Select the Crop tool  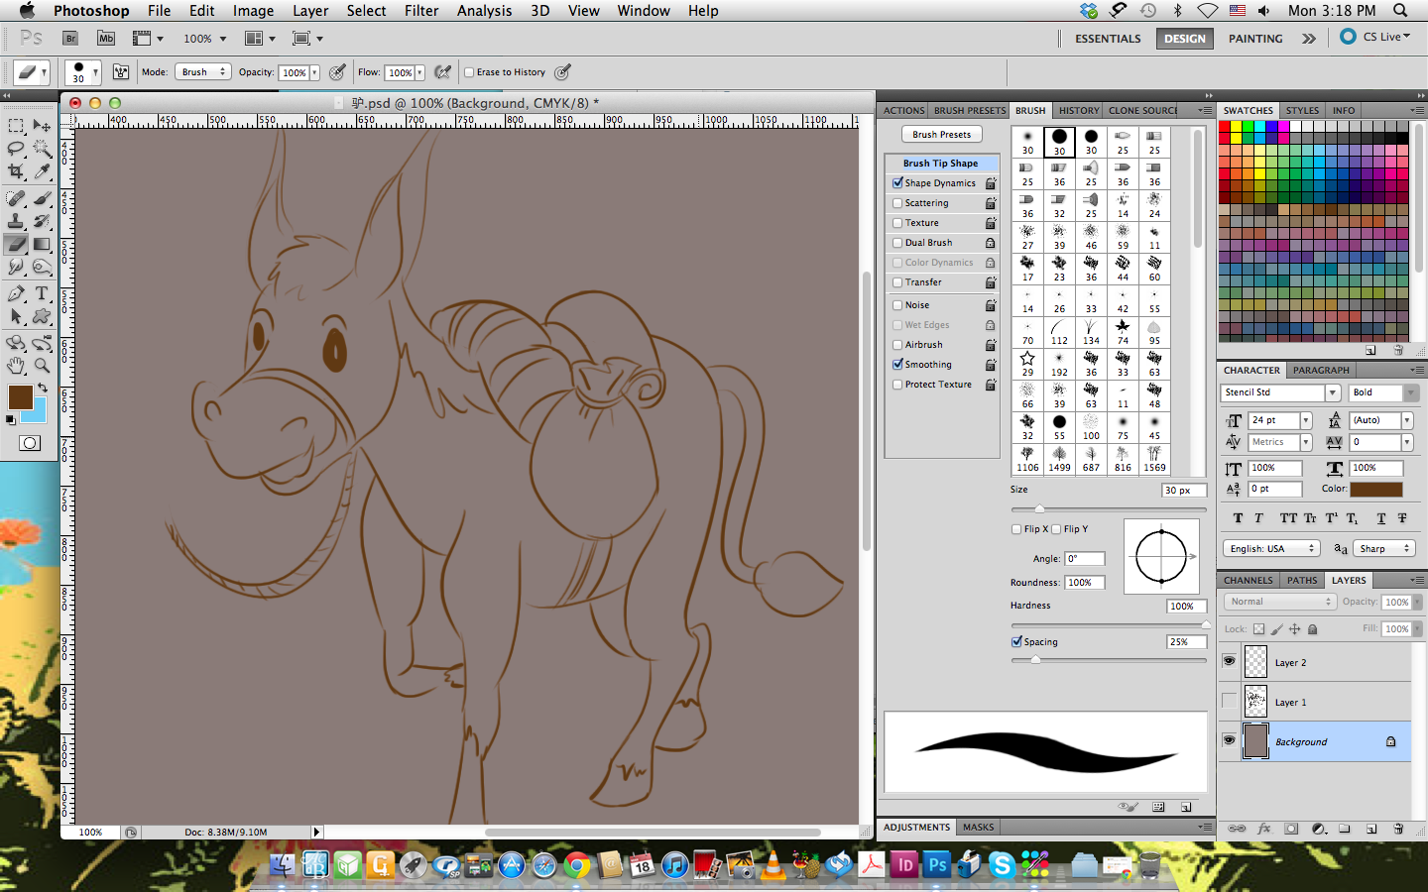point(17,171)
